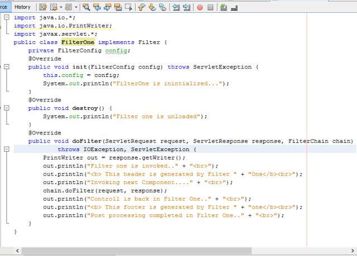Click the 'import javax.servlet.*;' line
This screenshot has height=256, width=357.
pyautogui.click(x=56, y=34)
